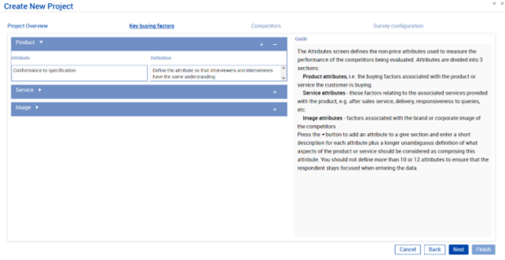Expand the Image section
Image resolution: width=505 pixels, height=260 pixels.
click(37, 108)
